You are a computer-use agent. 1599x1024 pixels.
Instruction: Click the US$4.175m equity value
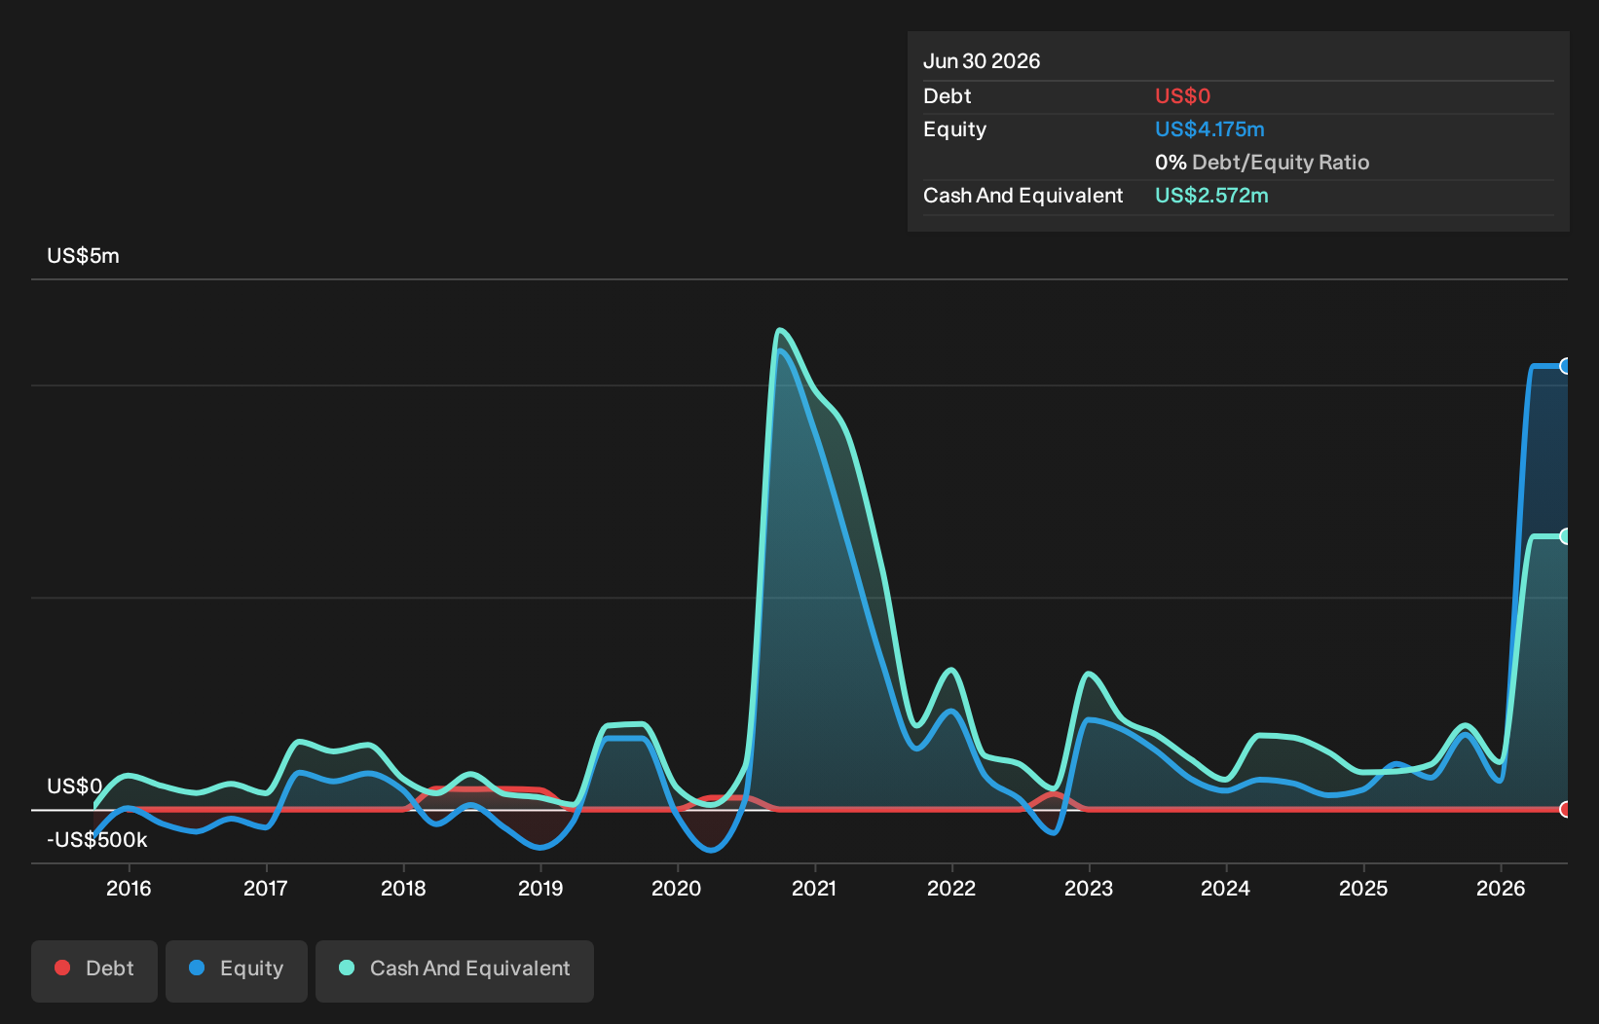(1209, 129)
